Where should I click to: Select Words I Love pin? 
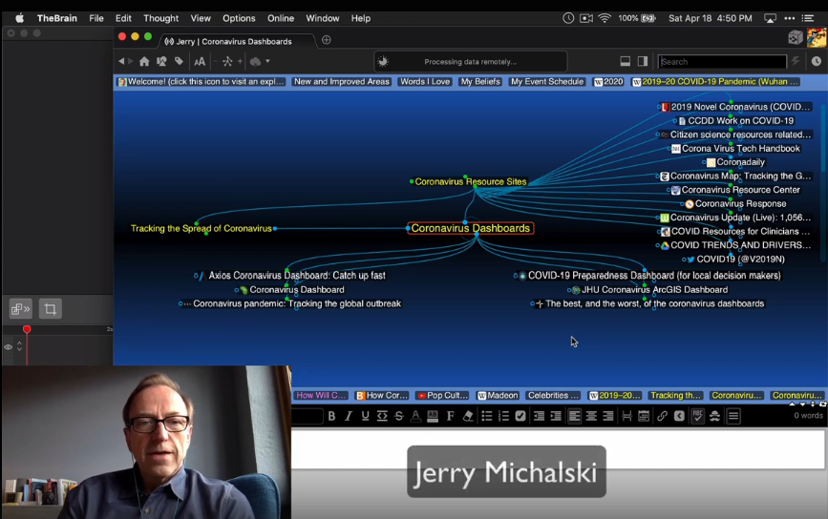point(425,82)
